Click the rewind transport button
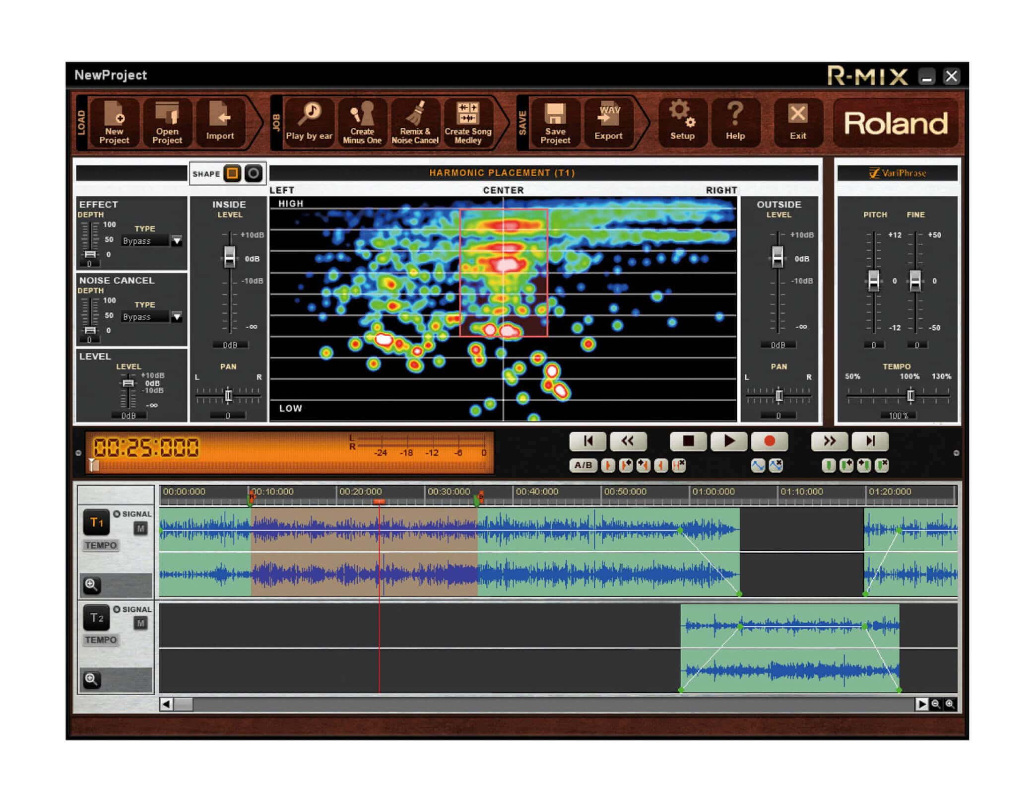Screen dimensions: 1036x803 click(628, 441)
